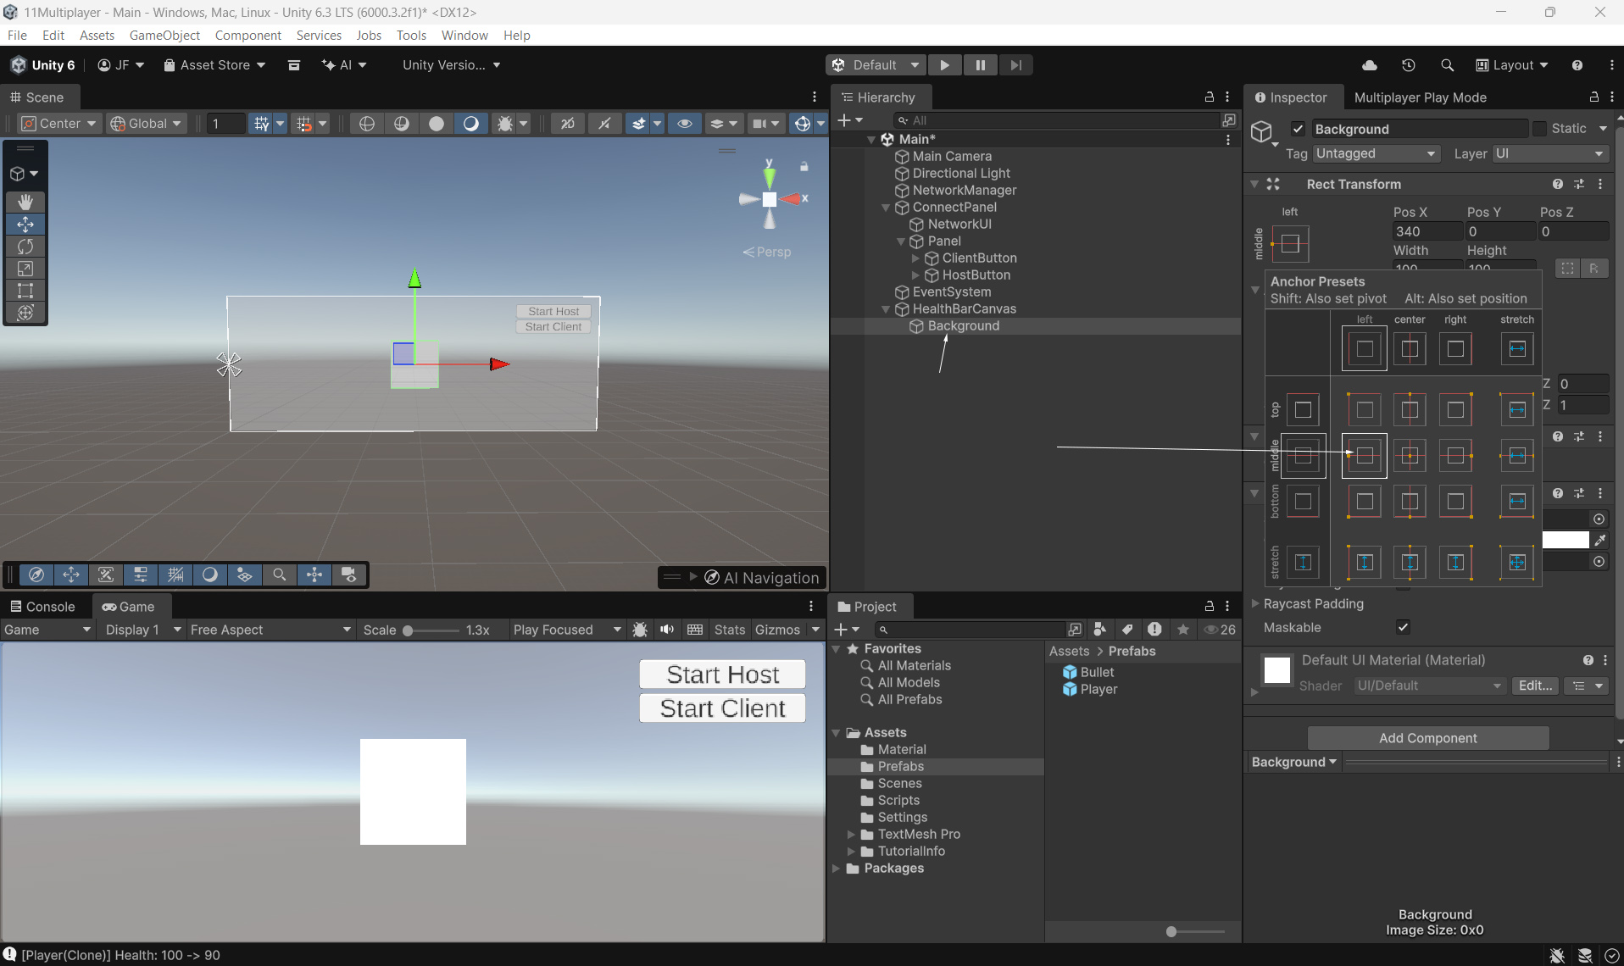Mute audio in Game view
This screenshot has width=1624, height=966.
[667, 630]
